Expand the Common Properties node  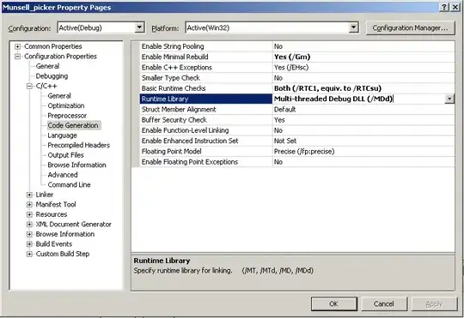(x=18, y=46)
